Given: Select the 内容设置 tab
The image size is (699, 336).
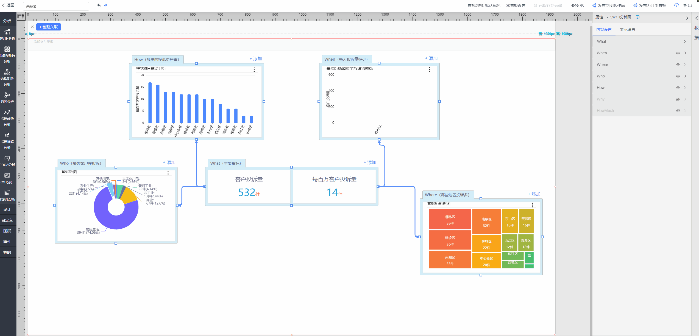Looking at the screenshot, I should 604,29.
